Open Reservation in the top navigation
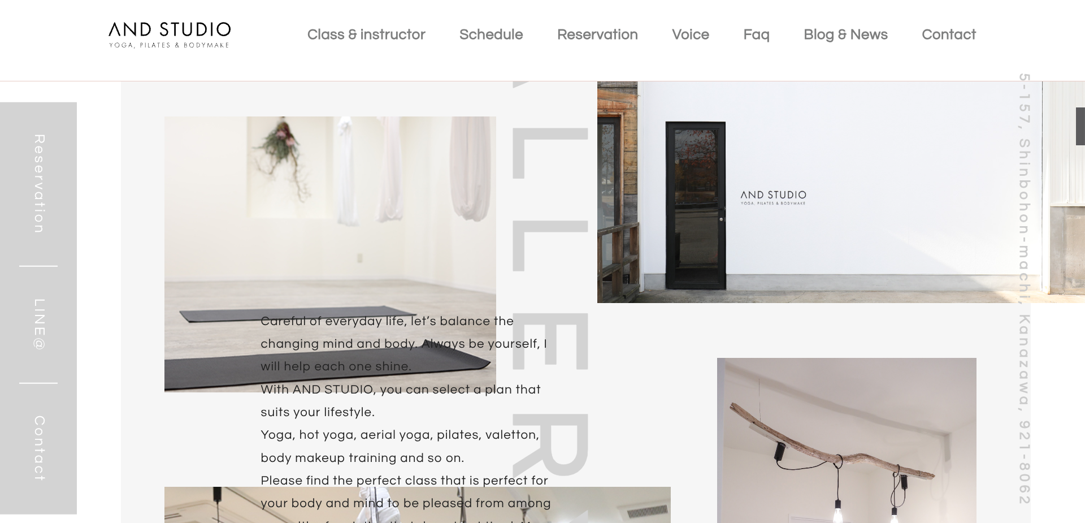 [597, 34]
